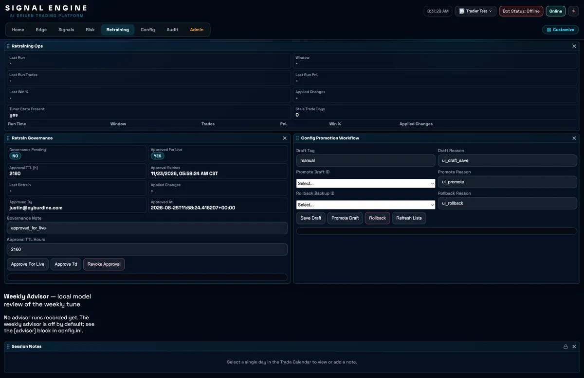Open the Promote Draft ID select

point(365,183)
